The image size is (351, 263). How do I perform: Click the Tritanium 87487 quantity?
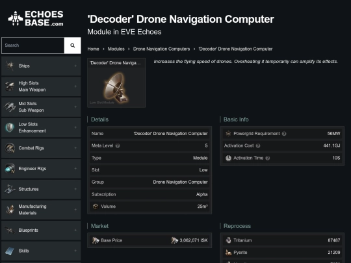(334, 240)
